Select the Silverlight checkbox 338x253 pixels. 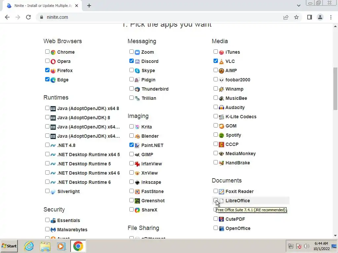(x=47, y=191)
